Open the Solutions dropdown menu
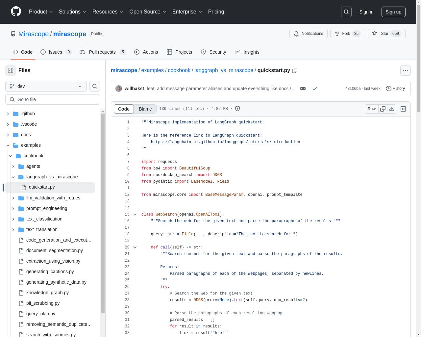Image resolution: width=421 pixels, height=337 pixels. (x=73, y=12)
